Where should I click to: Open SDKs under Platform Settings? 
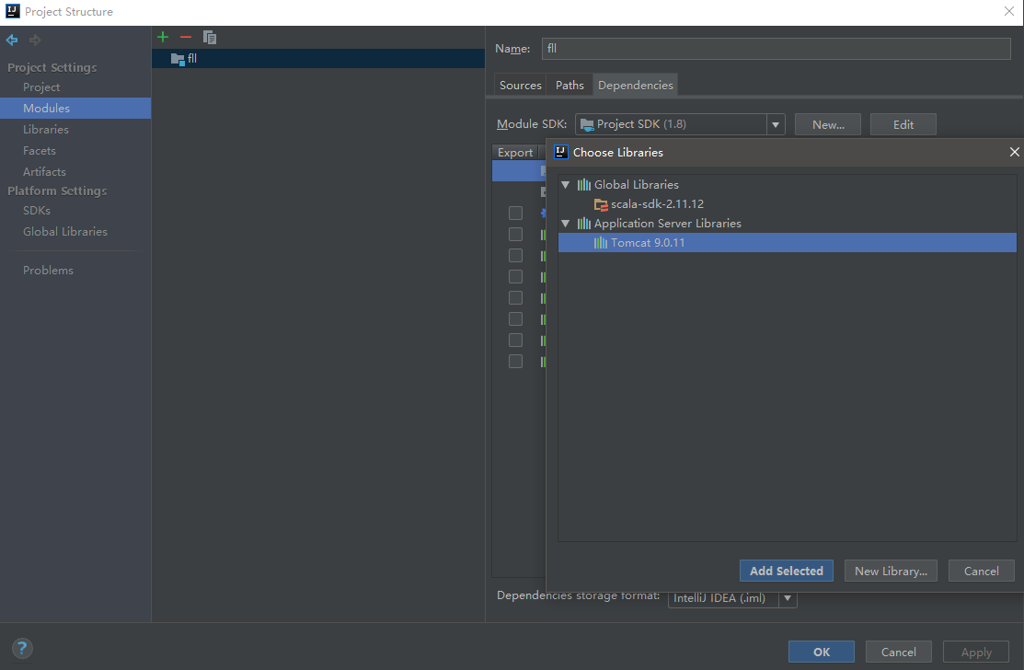[37, 210]
